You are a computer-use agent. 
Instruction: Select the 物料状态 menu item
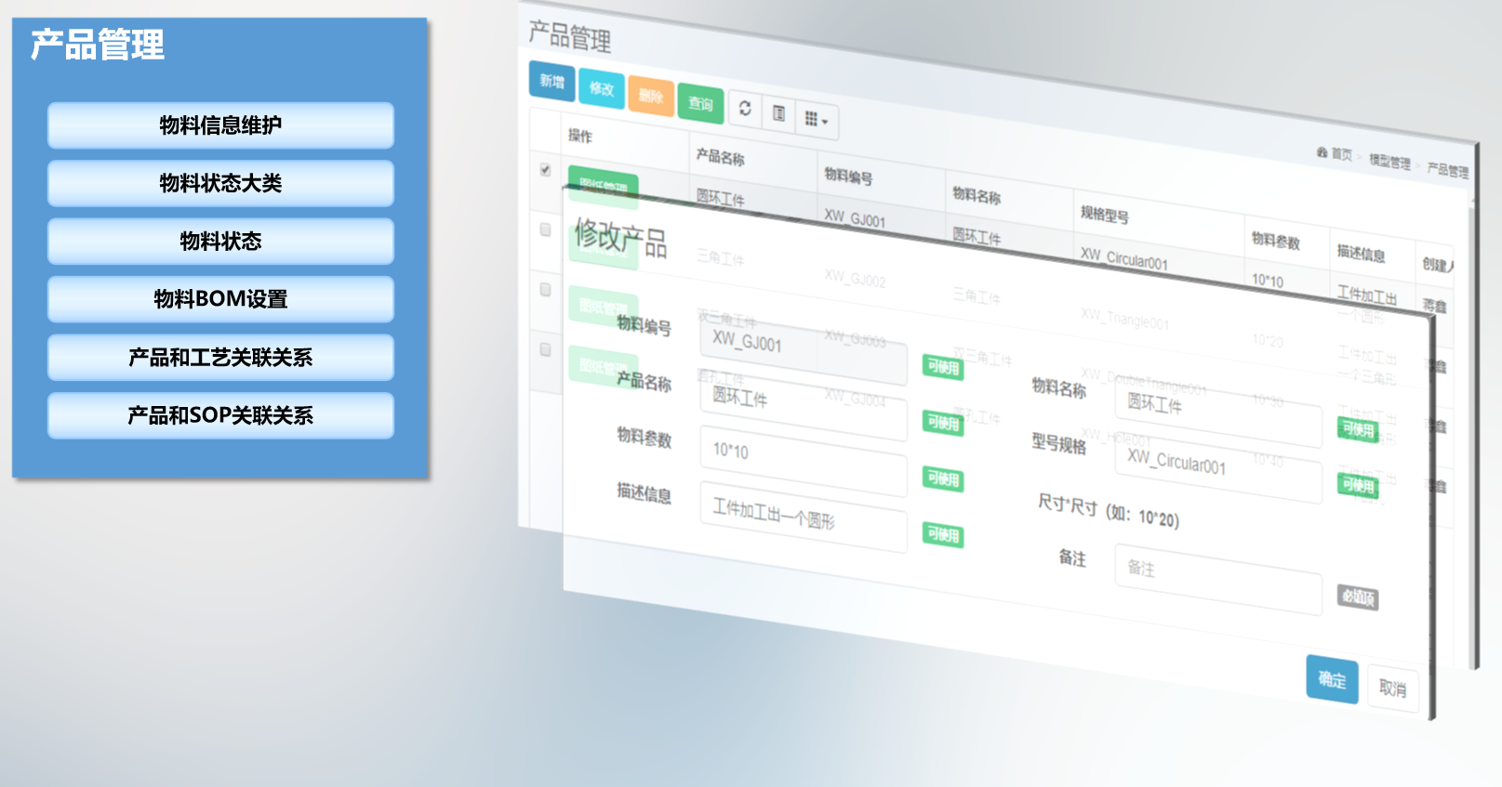tap(220, 242)
